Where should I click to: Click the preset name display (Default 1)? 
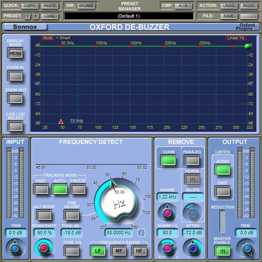pyautogui.click(x=129, y=16)
